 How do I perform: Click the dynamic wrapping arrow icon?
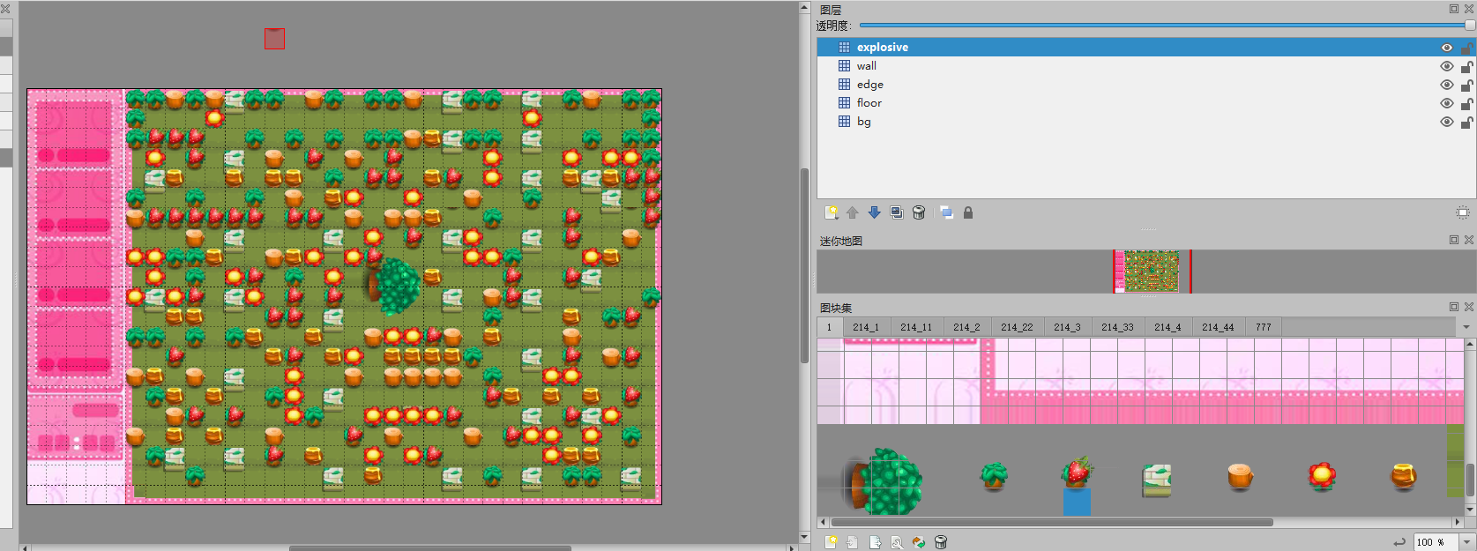pos(1399,542)
